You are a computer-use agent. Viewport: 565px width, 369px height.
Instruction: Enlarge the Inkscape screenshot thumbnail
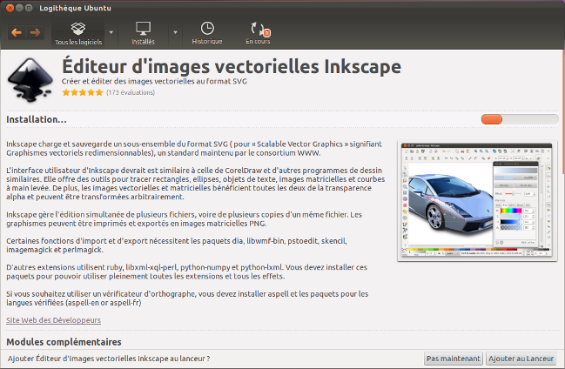477,201
